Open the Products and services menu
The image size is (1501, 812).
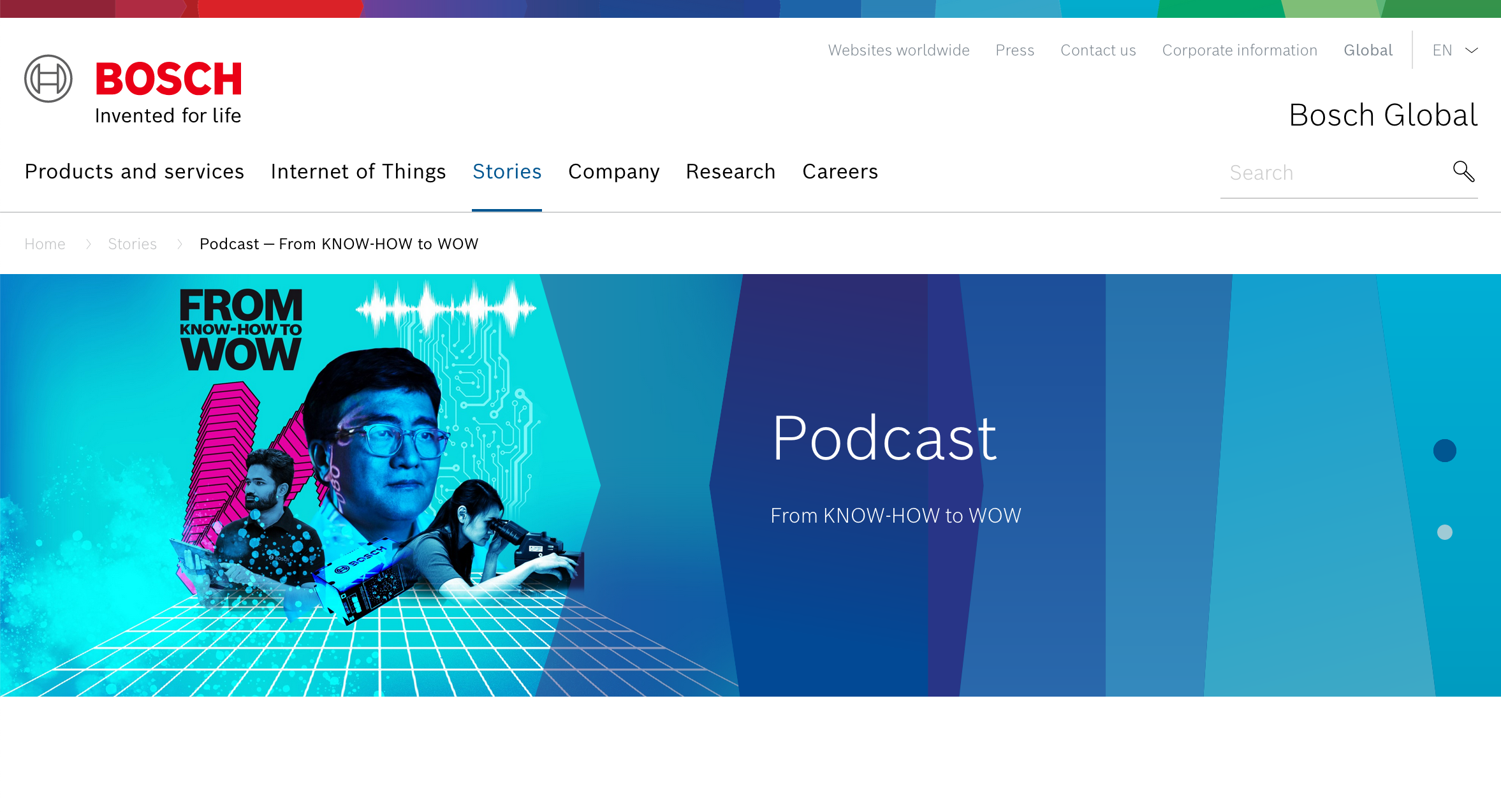[135, 171]
